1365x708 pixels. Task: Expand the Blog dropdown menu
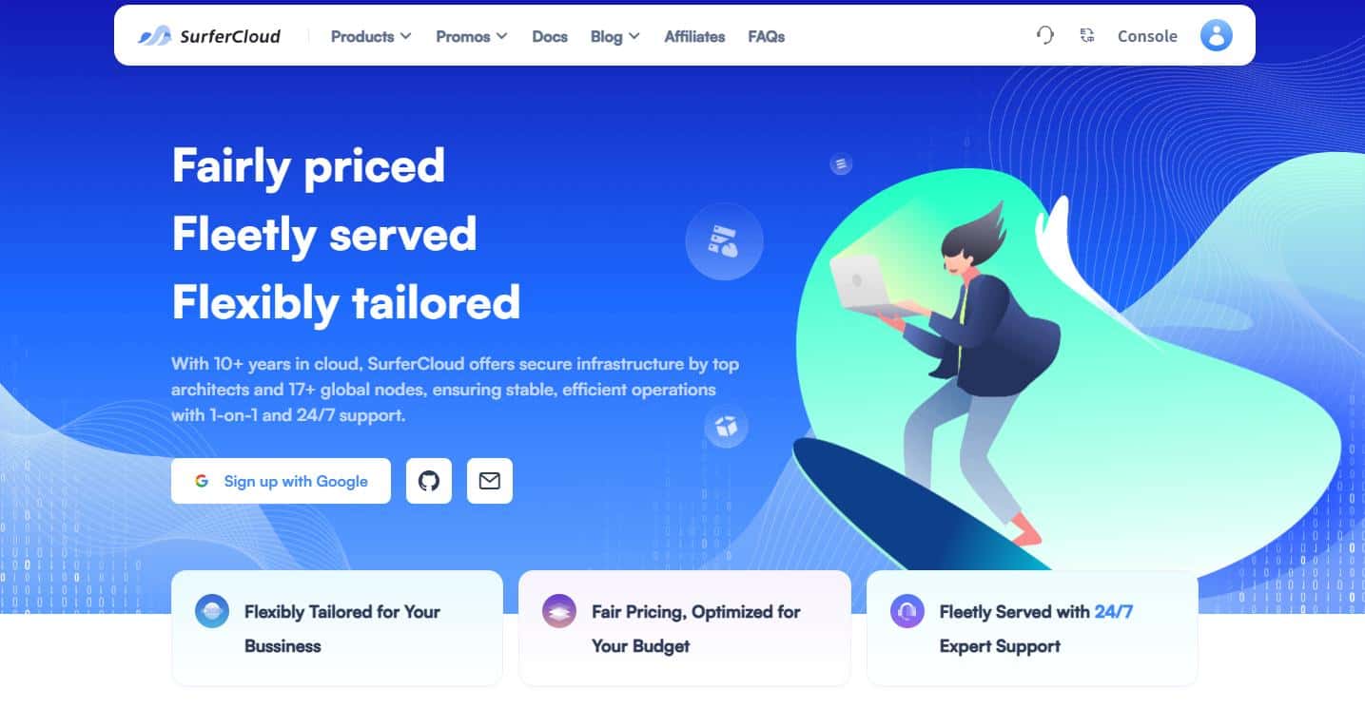tap(614, 36)
